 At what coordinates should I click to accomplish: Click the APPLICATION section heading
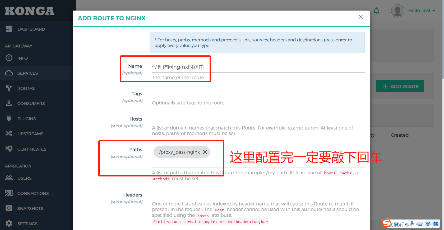tap(18, 166)
